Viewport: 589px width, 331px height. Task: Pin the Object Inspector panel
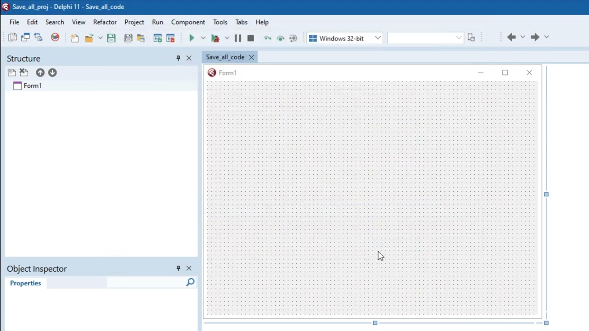(x=178, y=268)
